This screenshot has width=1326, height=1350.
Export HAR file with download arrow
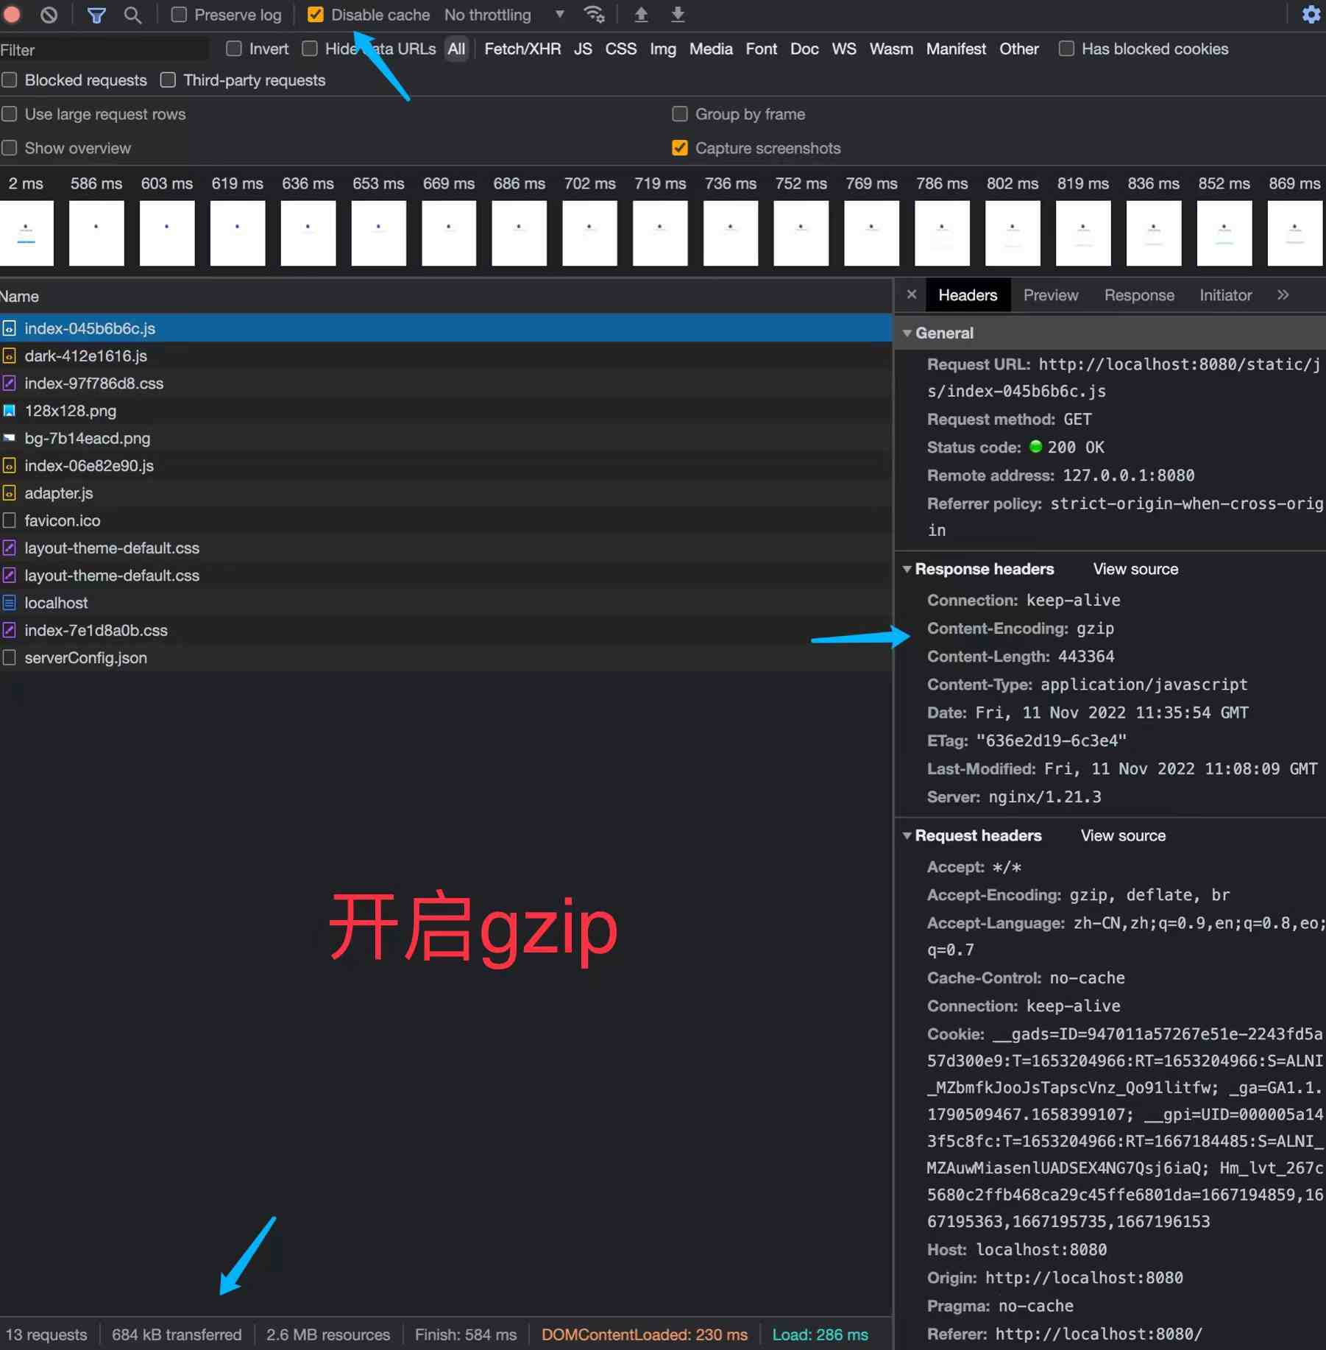678,15
